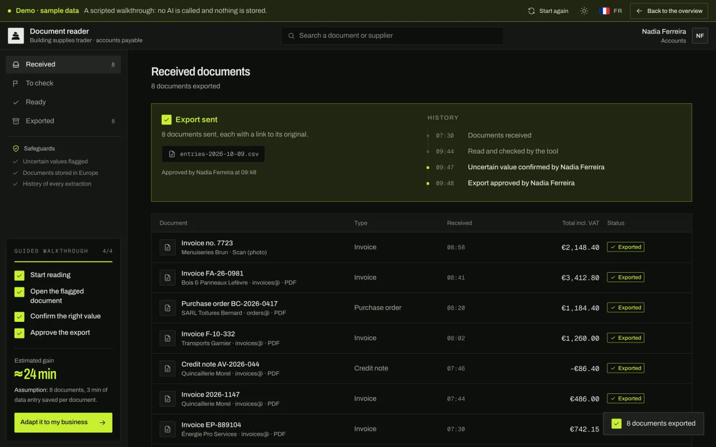
Task: Toggle the Confirm the right value checkbox
Action: (20, 317)
